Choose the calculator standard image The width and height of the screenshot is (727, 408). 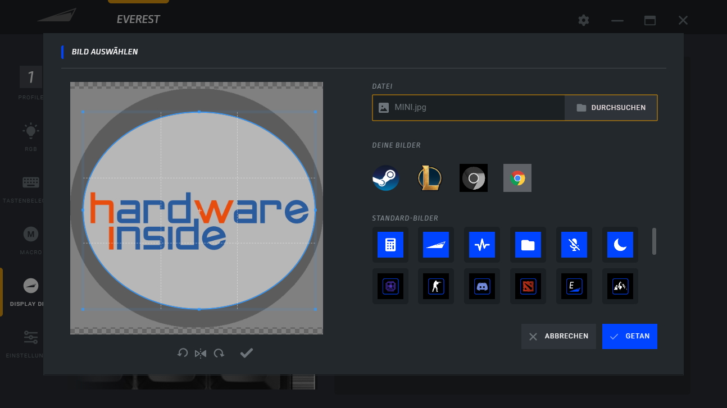(390, 245)
